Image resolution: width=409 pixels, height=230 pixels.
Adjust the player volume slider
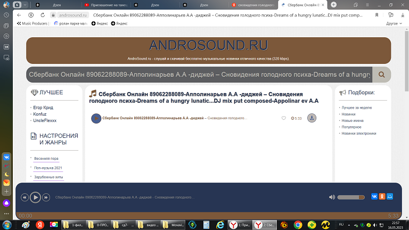point(351,197)
